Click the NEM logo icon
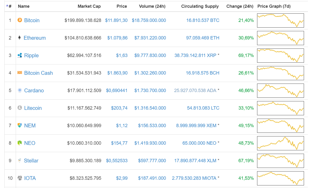 [19, 125]
